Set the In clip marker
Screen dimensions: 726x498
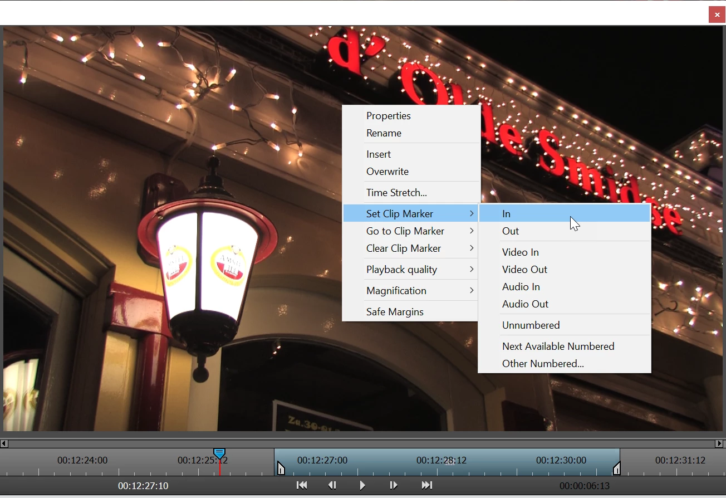[565, 214]
